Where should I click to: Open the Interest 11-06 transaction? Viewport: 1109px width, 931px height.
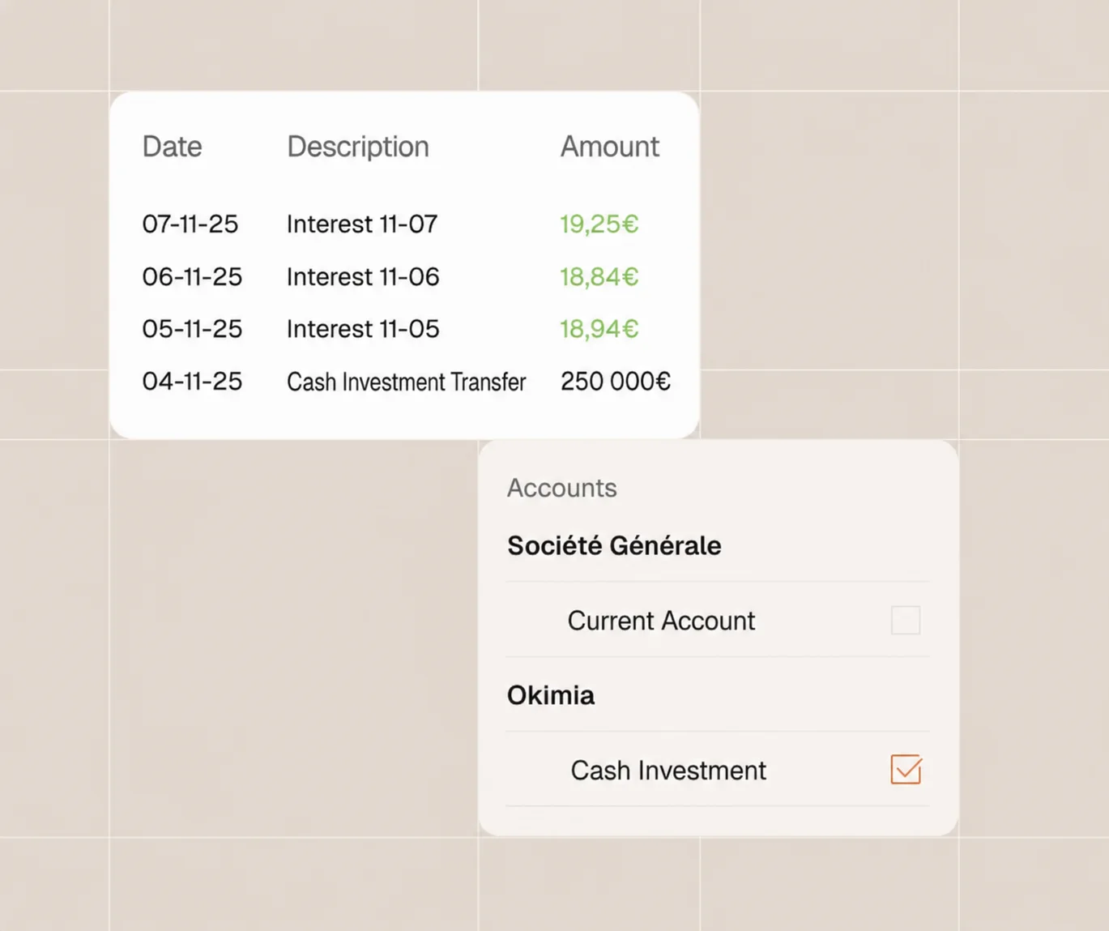(x=363, y=276)
